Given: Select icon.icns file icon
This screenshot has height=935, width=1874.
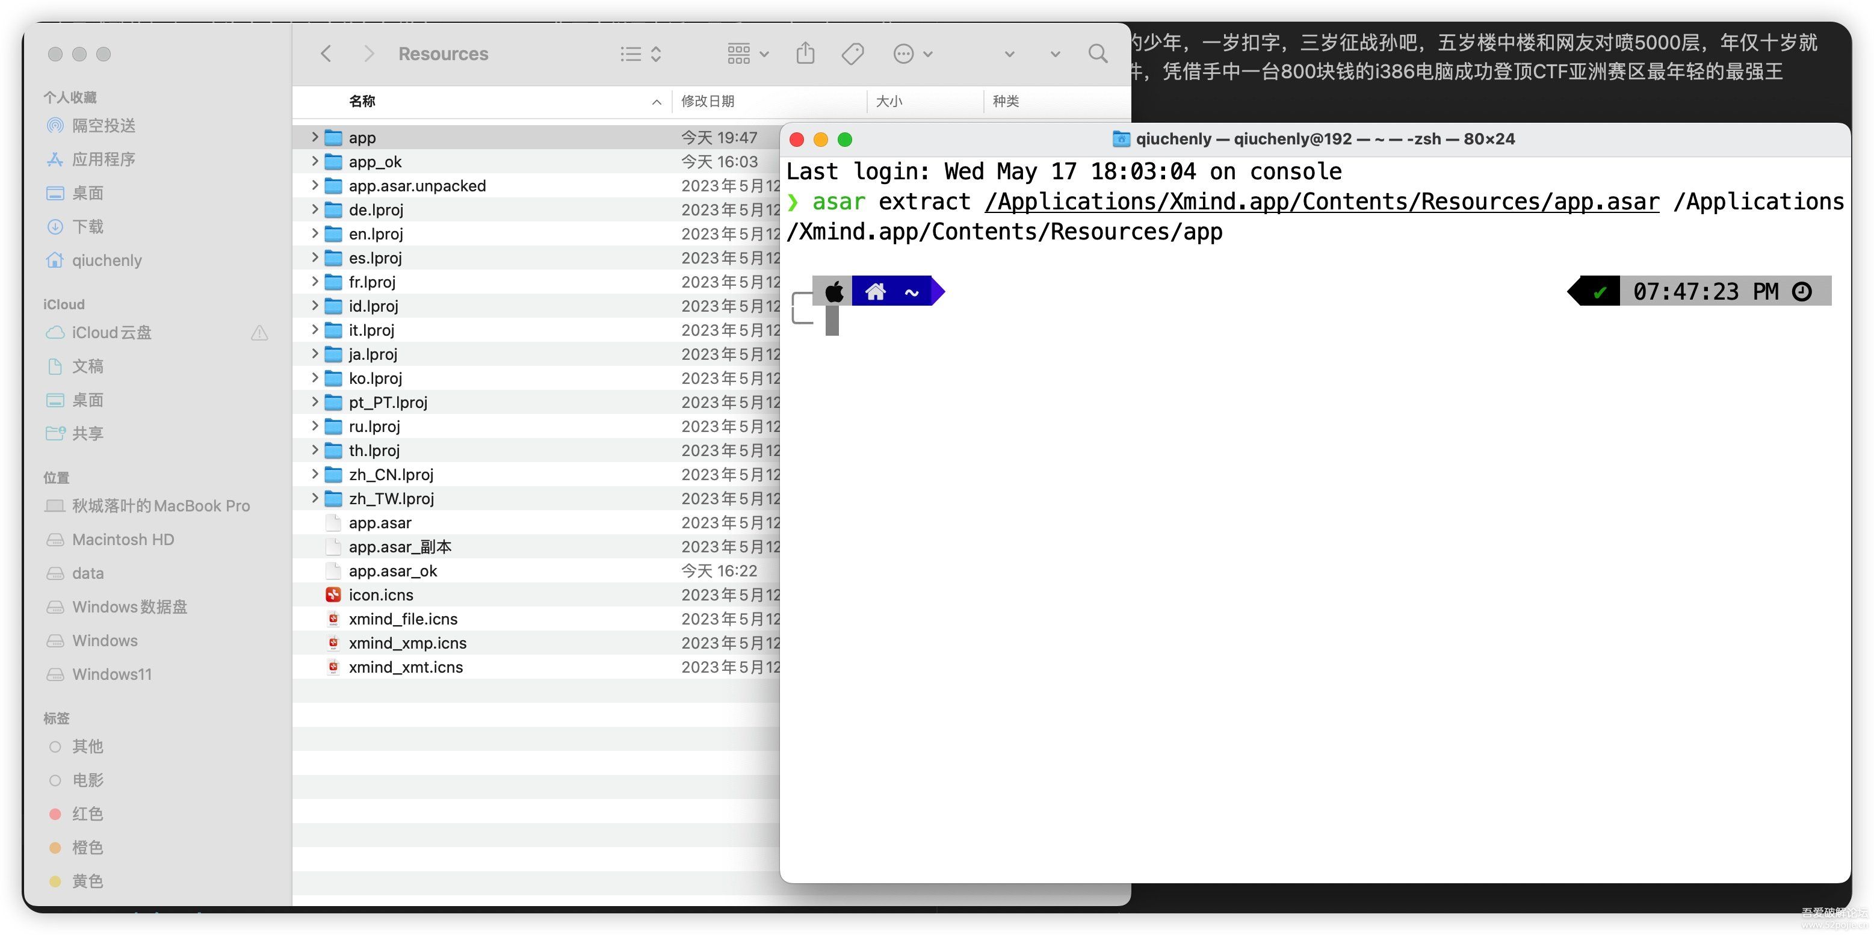Looking at the screenshot, I should 333,594.
